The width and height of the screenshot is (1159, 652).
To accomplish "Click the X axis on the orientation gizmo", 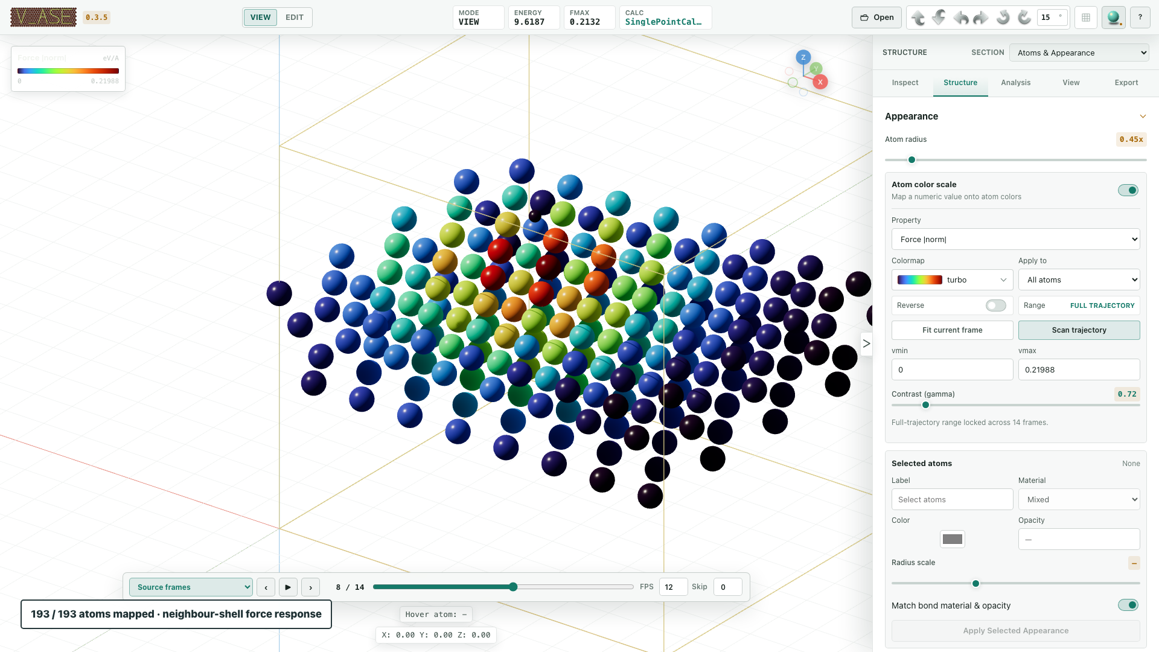I will 820,82.
